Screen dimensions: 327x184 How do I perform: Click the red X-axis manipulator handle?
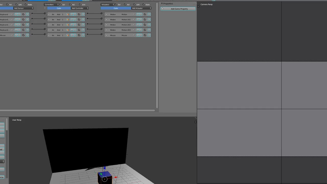click(116, 177)
